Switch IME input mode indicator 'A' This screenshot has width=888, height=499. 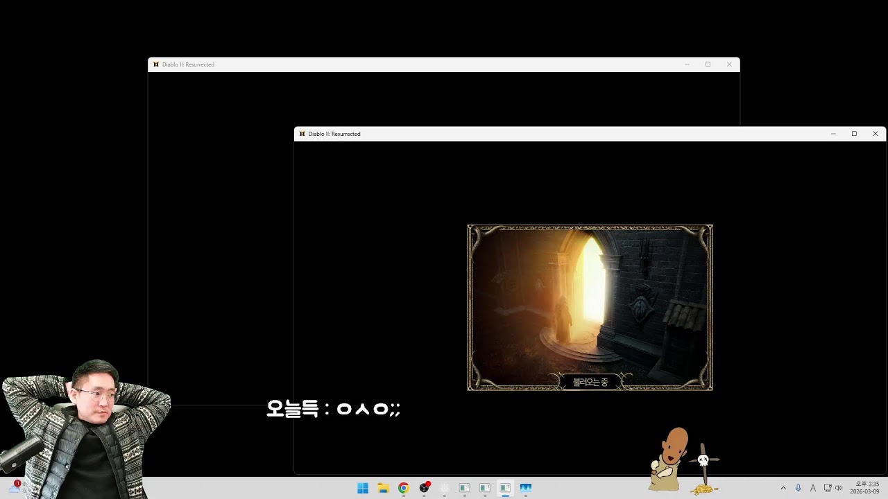coord(812,488)
